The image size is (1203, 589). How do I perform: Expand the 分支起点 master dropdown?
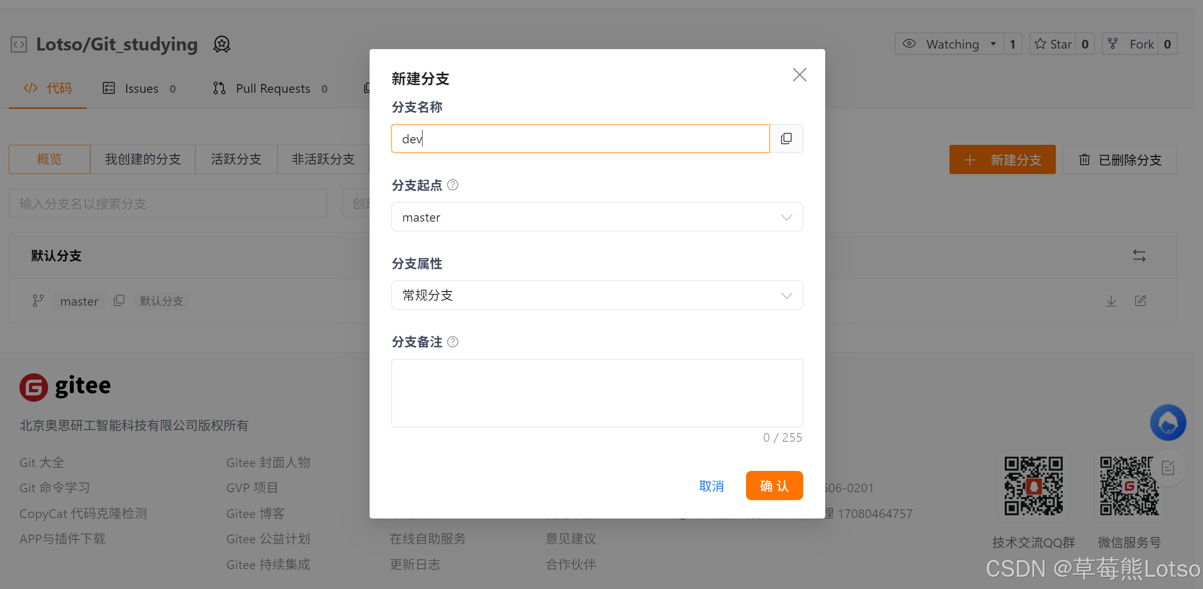(x=596, y=217)
